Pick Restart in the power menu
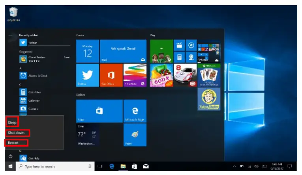 click(x=13, y=143)
